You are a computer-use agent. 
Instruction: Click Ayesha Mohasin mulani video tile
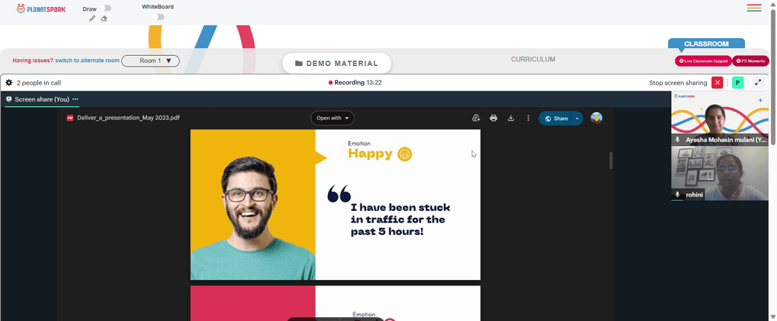tap(720, 118)
